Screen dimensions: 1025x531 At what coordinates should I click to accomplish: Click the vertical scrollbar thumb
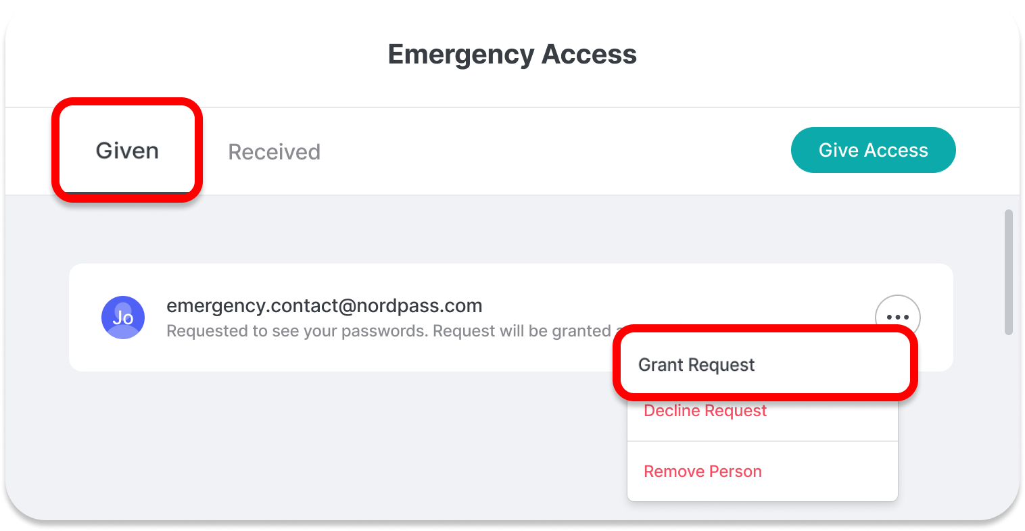tap(1008, 272)
